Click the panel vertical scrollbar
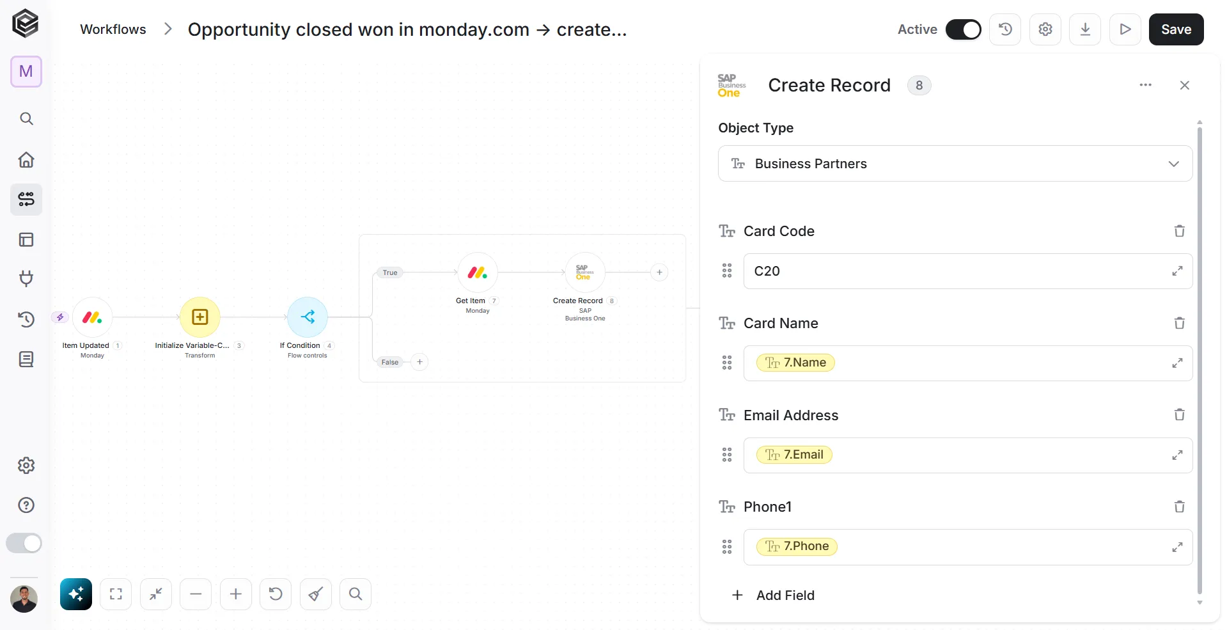This screenshot has height=630, width=1227. click(x=1200, y=361)
